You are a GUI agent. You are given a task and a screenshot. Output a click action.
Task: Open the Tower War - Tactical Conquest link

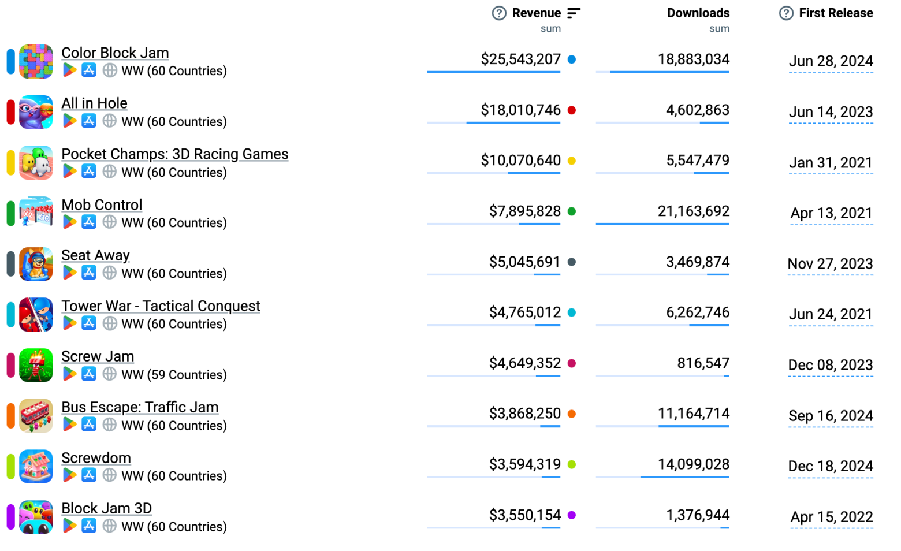[161, 306]
